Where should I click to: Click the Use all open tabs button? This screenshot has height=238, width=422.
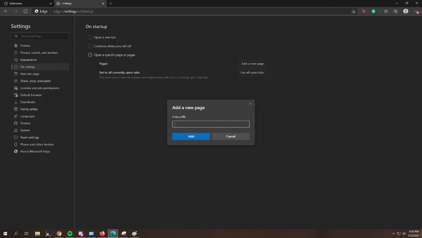[x=252, y=73]
